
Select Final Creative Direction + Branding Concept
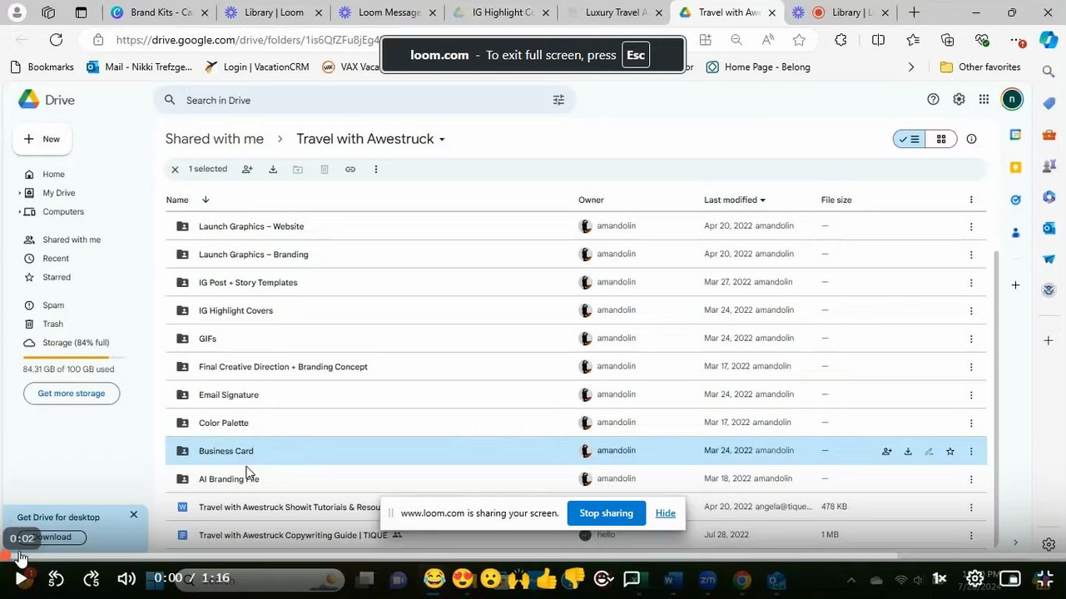click(x=576, y=367)
